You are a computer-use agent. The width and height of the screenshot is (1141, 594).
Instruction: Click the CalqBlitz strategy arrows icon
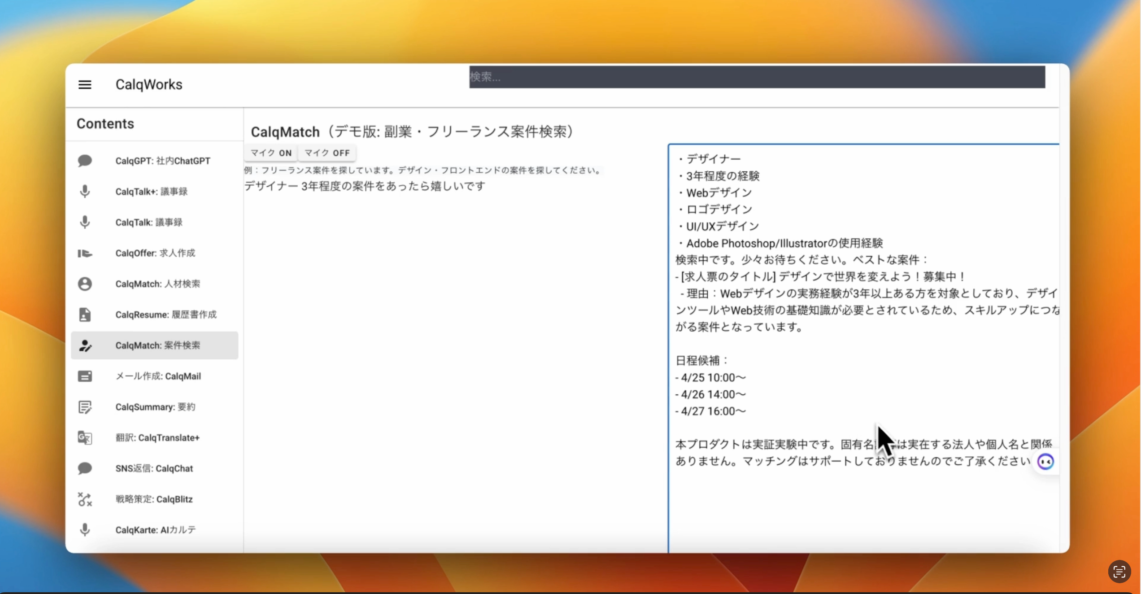point(85,499)
